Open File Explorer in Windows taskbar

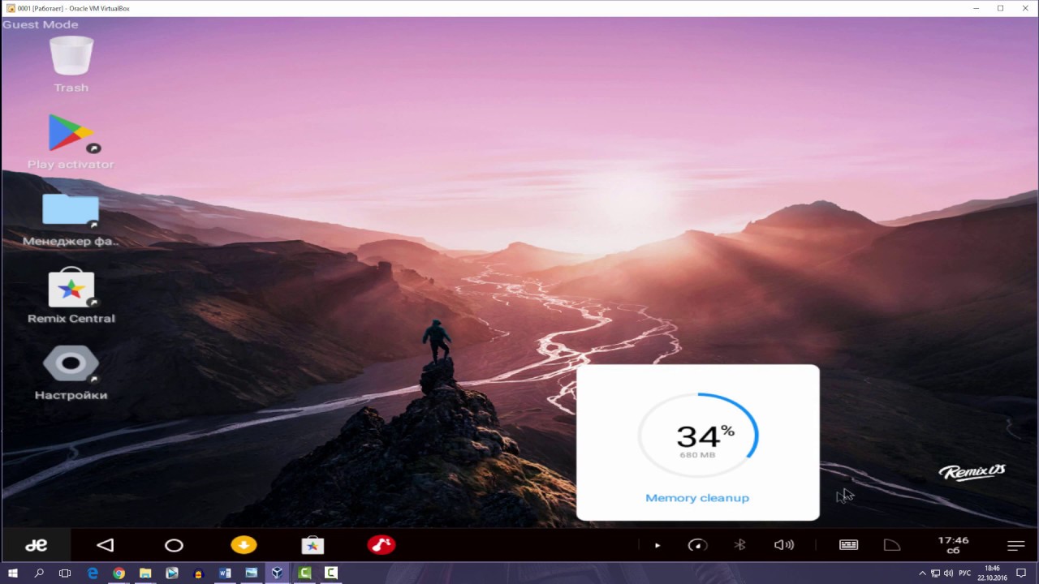[x=145, y=573]
